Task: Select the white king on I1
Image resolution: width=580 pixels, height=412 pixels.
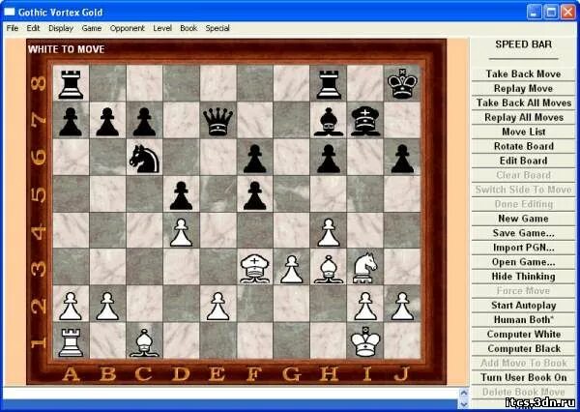Action: tap(365, 341)
